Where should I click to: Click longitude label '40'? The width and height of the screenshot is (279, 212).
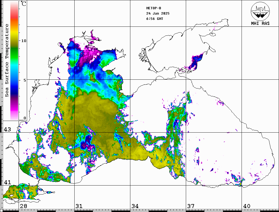(247, 206)
